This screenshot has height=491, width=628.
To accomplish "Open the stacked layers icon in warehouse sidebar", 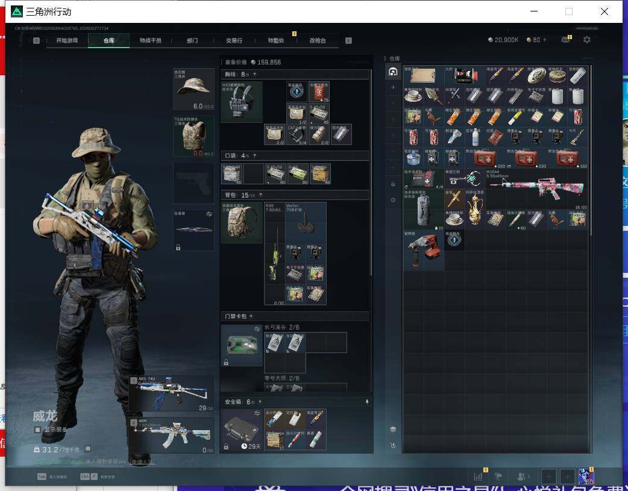I will (x=393, y=430).
